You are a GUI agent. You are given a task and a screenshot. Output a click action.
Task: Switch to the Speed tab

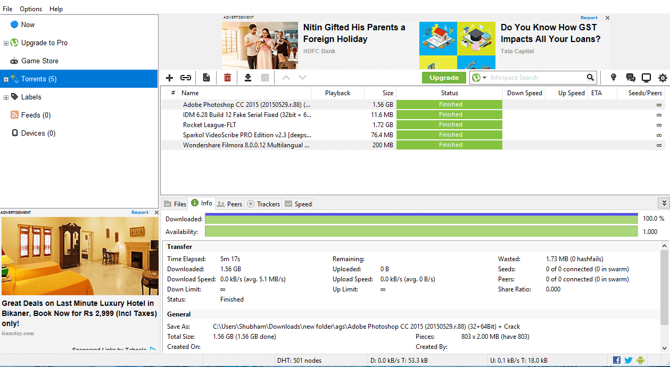[298, 204]
